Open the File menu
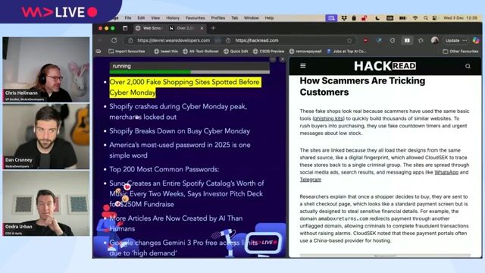Viewport: 485px width, 273px height. (x=128, y=18)
